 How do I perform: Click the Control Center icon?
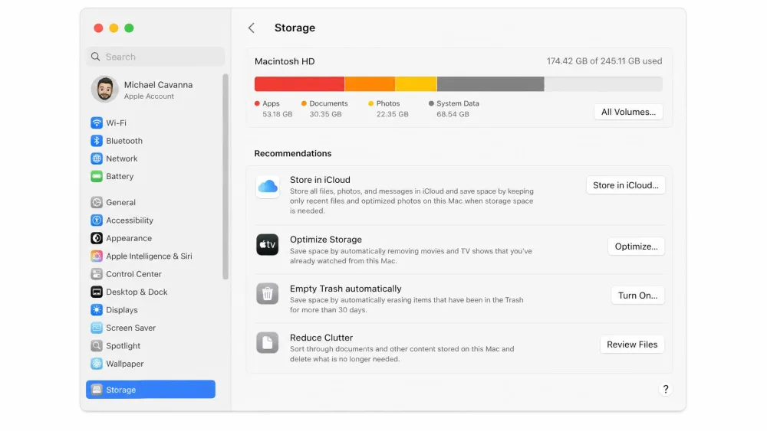(97, 274)
